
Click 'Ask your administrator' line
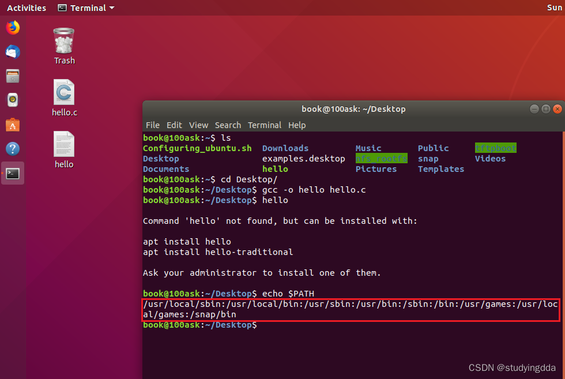262,273
